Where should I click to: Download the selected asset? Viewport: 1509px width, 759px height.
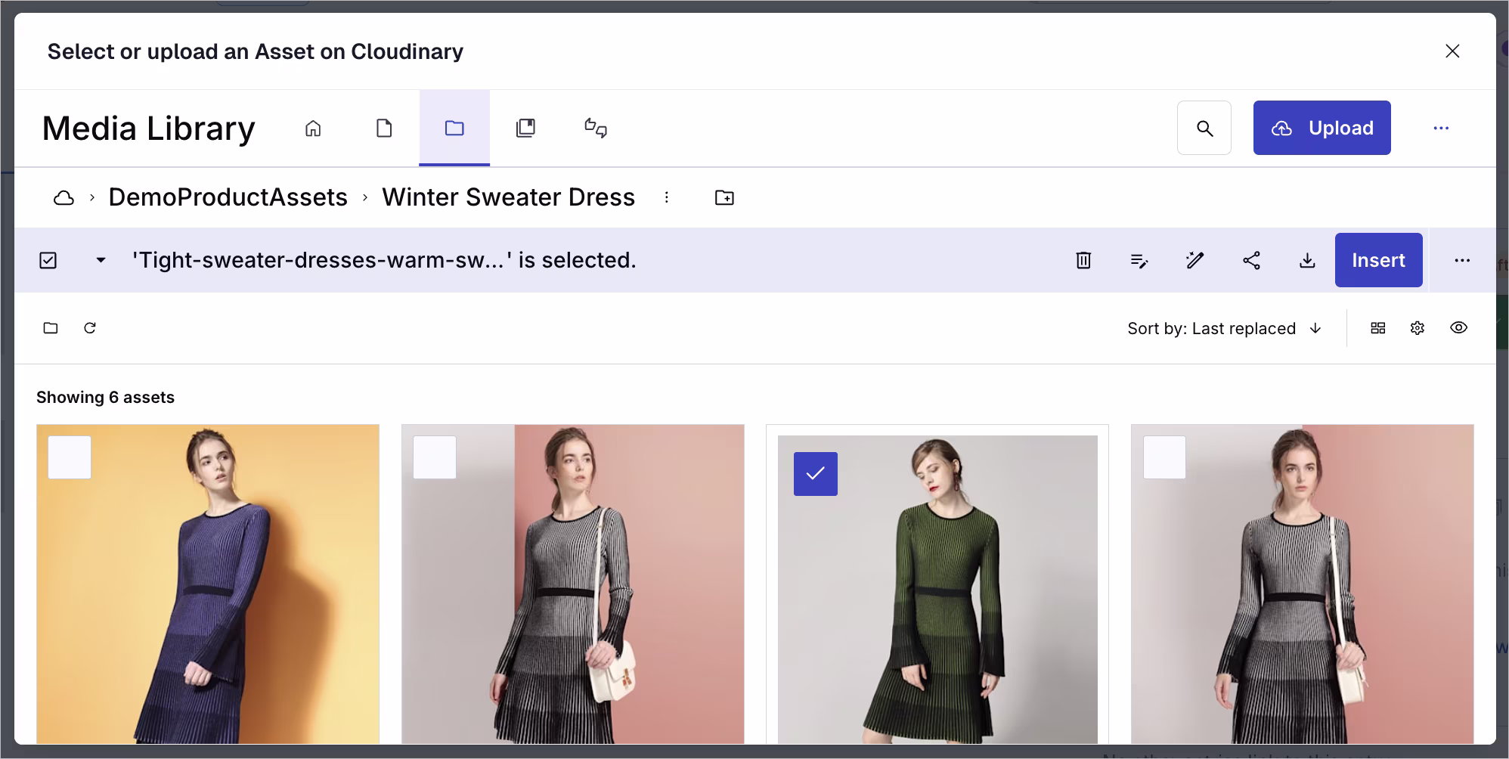point(1307,260)
